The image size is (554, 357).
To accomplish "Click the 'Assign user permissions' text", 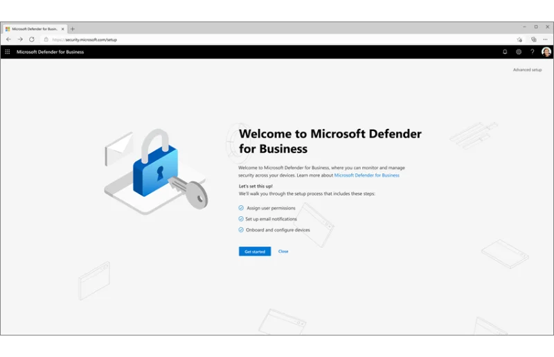I will coord(271,208).
